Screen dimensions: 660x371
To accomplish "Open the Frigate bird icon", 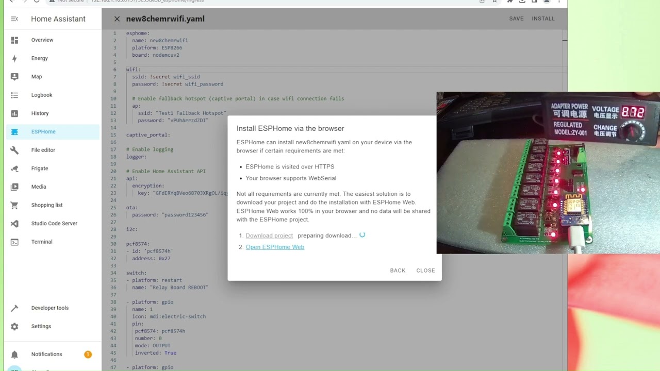I will click(14, 168).
